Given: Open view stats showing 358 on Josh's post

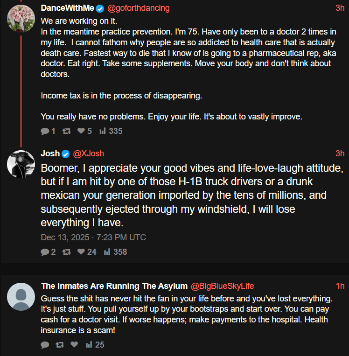Looking at the screenshot, I should [107, 252].
